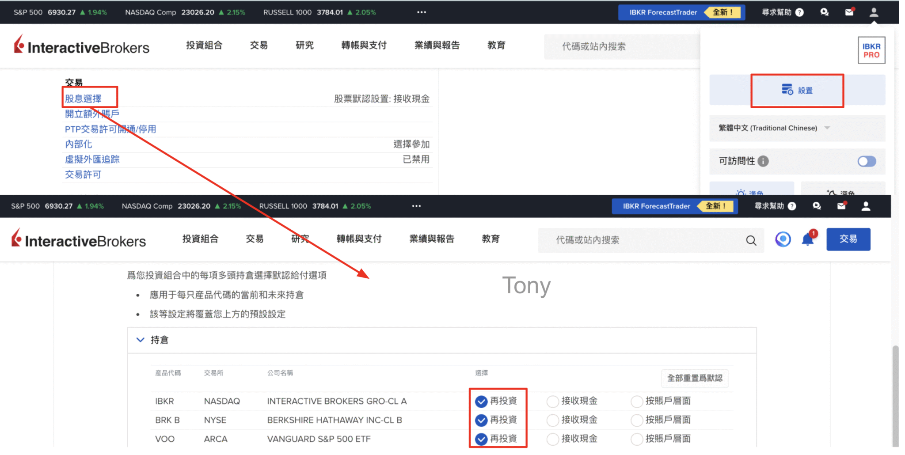This screenshot has width=905, height=455.
Task: Open the 股息選擇 link
Action: point(83,99)
